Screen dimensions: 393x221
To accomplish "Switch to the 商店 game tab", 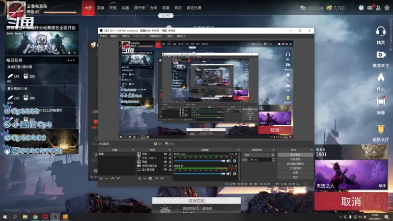I will click(x=178, y=8).
